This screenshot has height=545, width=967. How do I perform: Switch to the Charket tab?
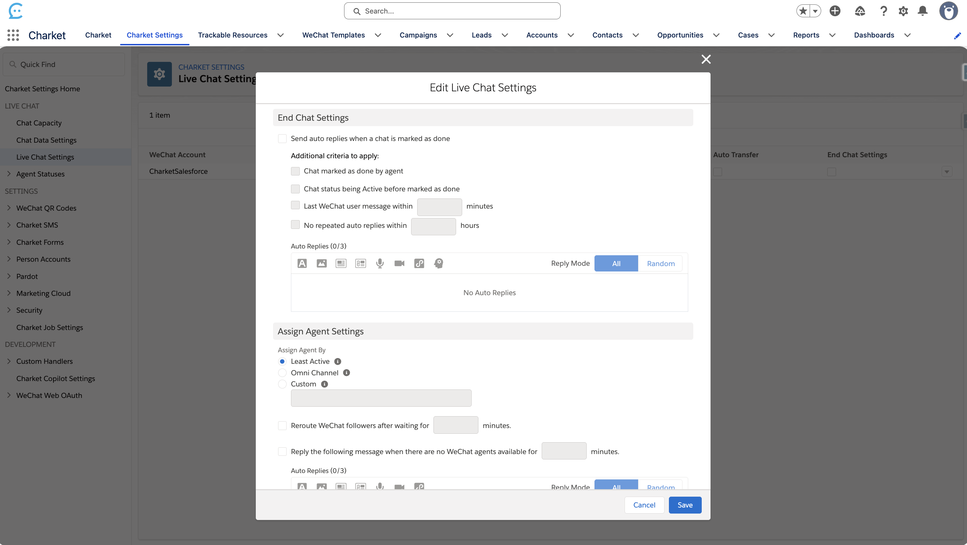click(98, 35)
